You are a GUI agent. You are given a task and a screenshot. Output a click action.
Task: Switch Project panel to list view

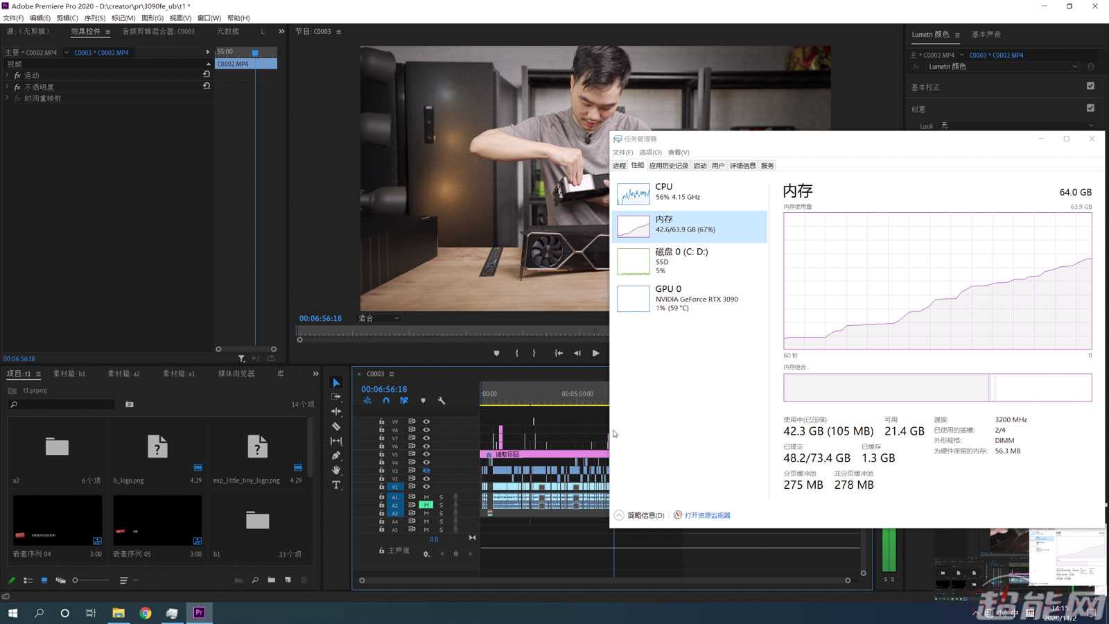pyautogui.click(x=28, y=580)
